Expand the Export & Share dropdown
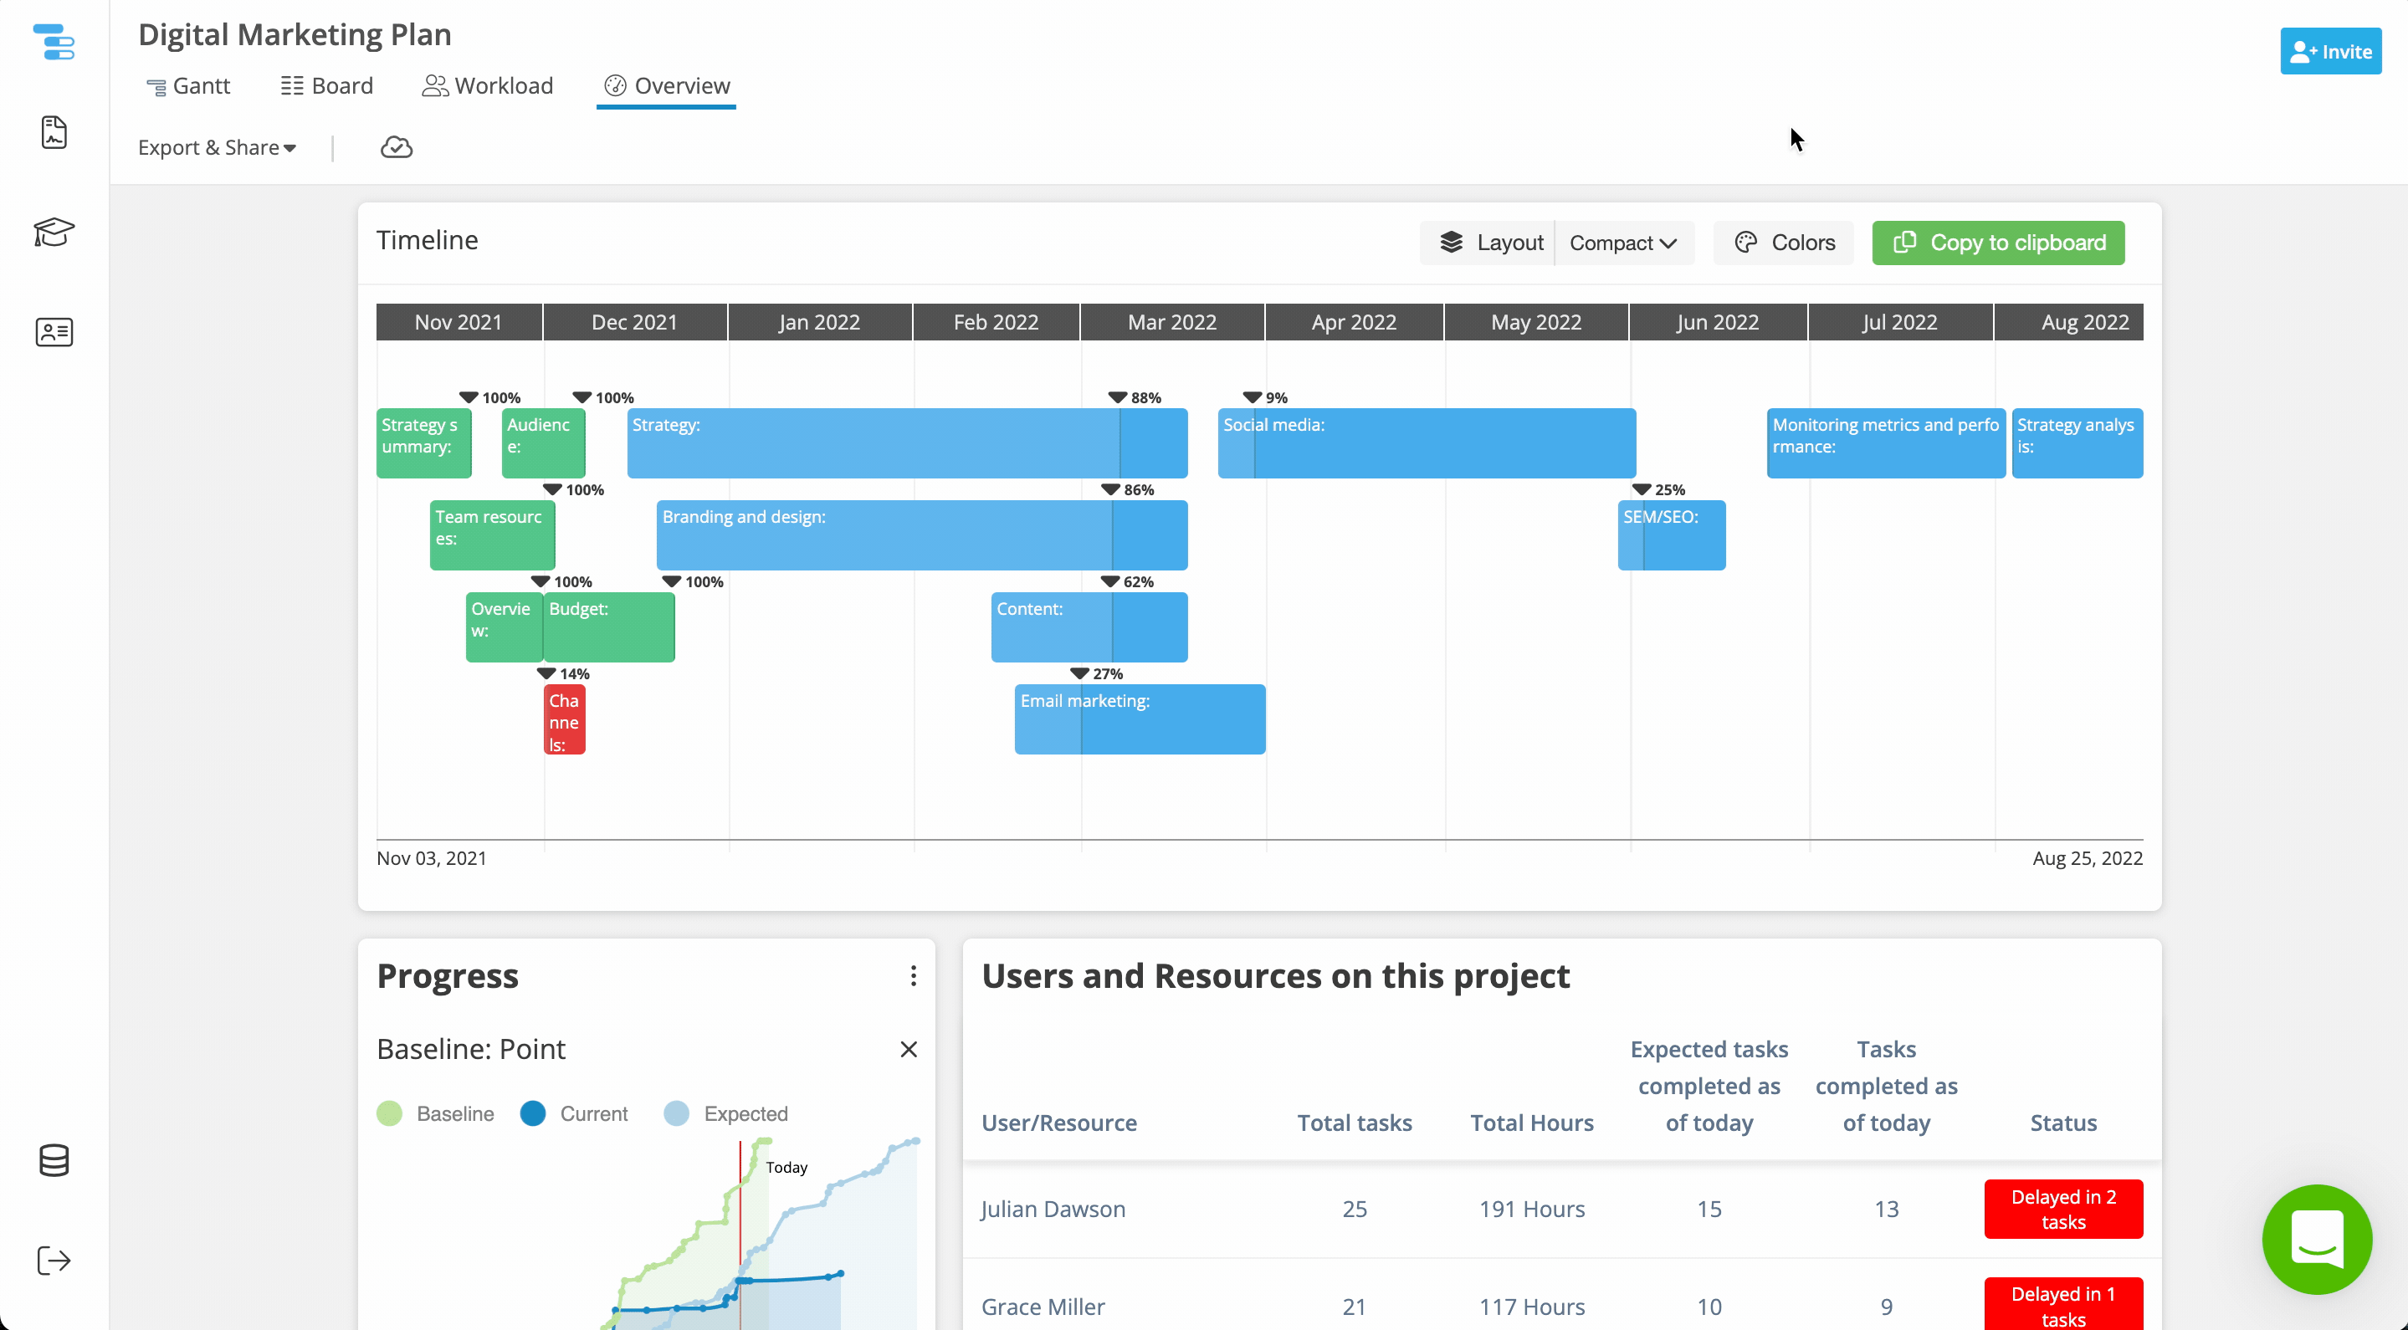This screenshot has height=1330, width=2408. (217, 148)
